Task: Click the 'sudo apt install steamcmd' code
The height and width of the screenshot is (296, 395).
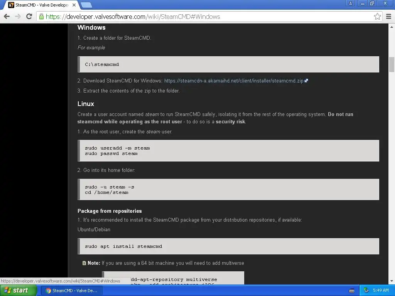Action: click(x=123, y=246)
